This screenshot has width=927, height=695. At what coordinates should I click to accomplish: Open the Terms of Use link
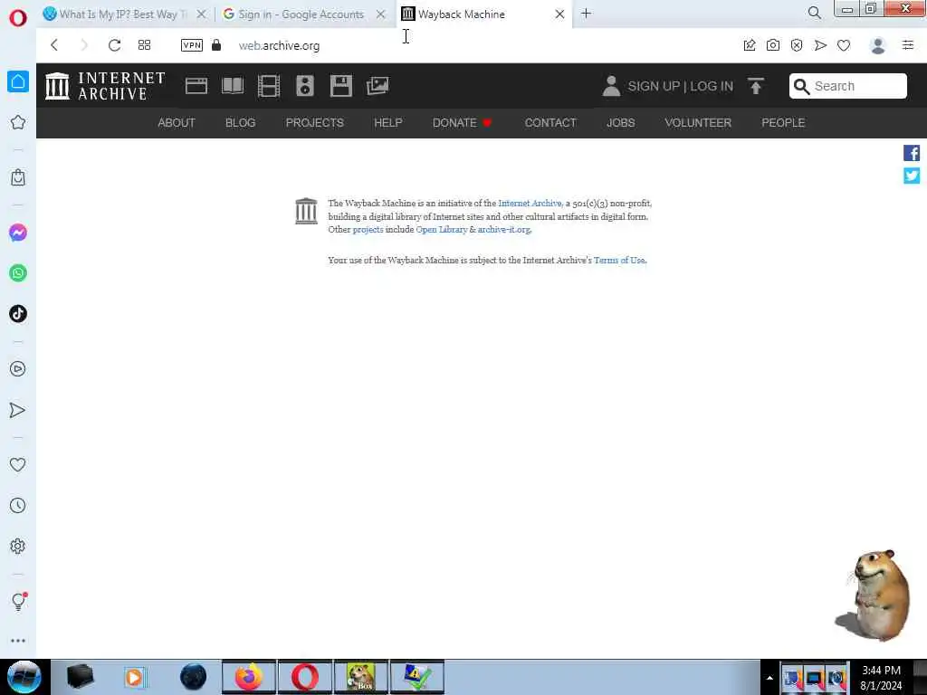click(x=619, y=260)
